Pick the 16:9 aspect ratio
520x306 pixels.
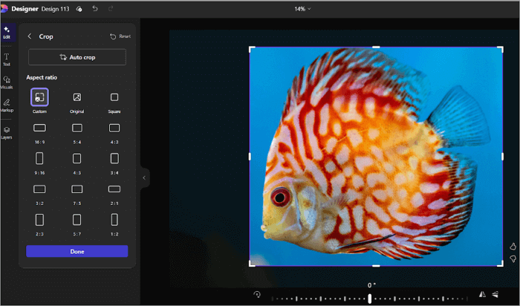(39, 128)
